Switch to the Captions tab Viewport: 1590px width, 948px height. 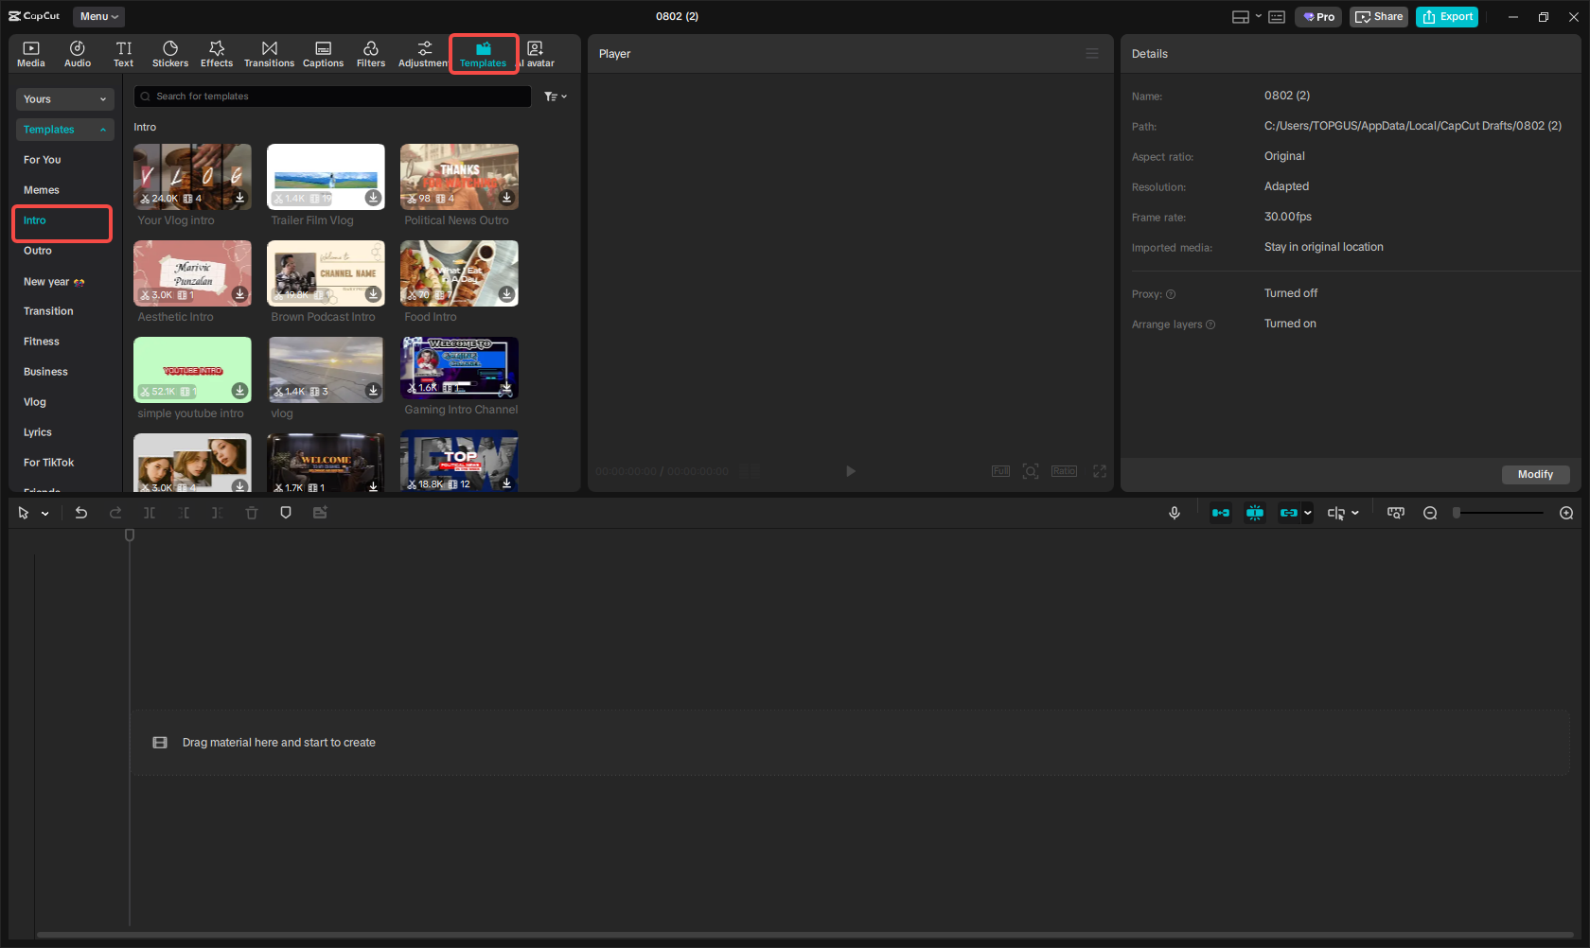pos(323,53)
